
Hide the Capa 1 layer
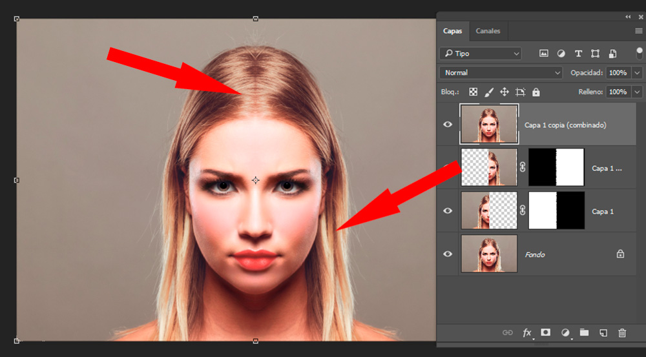(448, 210)
